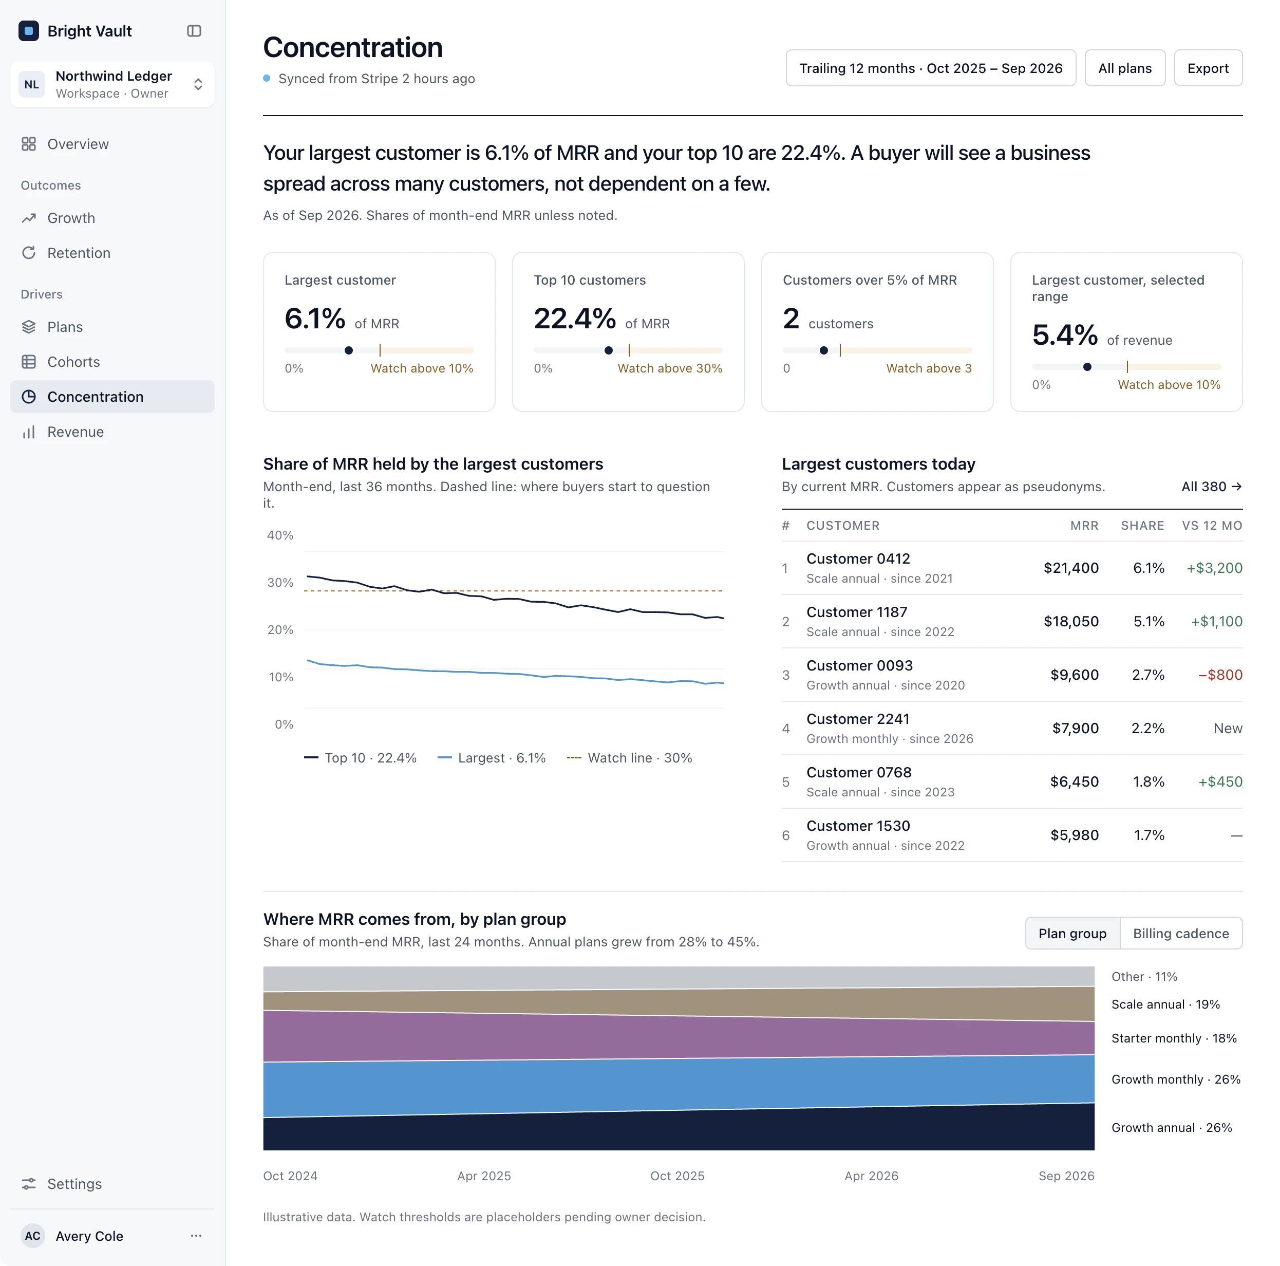Click the Watch line · 30% legend entry
Image resolution: width=1280 pixels, height=1266 pixels.
click(629, 758)
